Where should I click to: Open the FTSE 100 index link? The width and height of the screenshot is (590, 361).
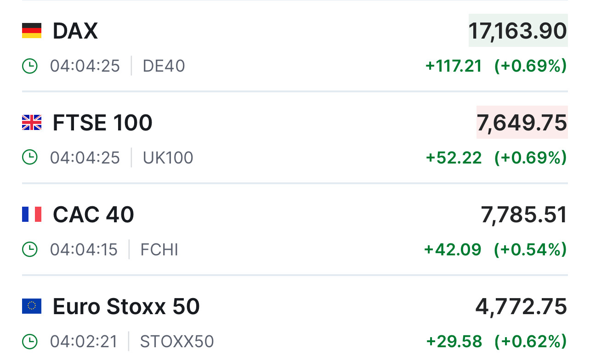tap(102, 123)
